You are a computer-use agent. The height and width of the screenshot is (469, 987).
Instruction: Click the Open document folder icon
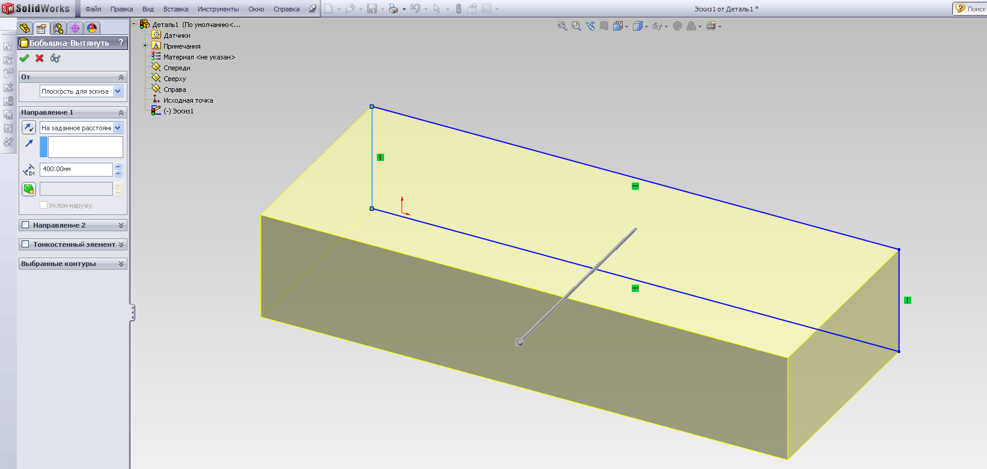pyautogui.click(x=350, y=8)
